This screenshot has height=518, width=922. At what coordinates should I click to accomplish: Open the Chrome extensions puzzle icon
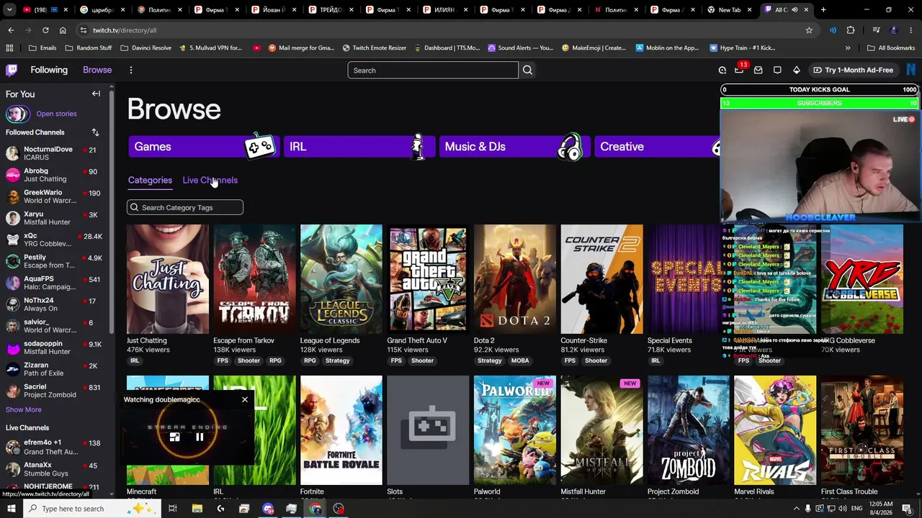pos(851,30)
